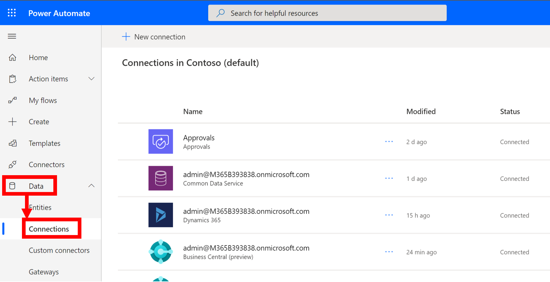Click the '1 d ago' modified value

point(416,179)
